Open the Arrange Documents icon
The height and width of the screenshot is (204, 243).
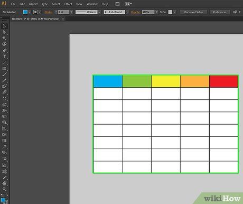pos(128,4)
